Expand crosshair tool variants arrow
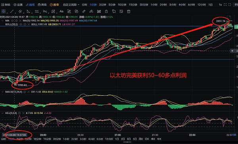This screenshot has height=144, width=238. (7, 13)
